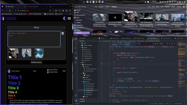Click the profile avatar in app navbar
The height and width of the screenshot is (105, 187).
point(3,18)
